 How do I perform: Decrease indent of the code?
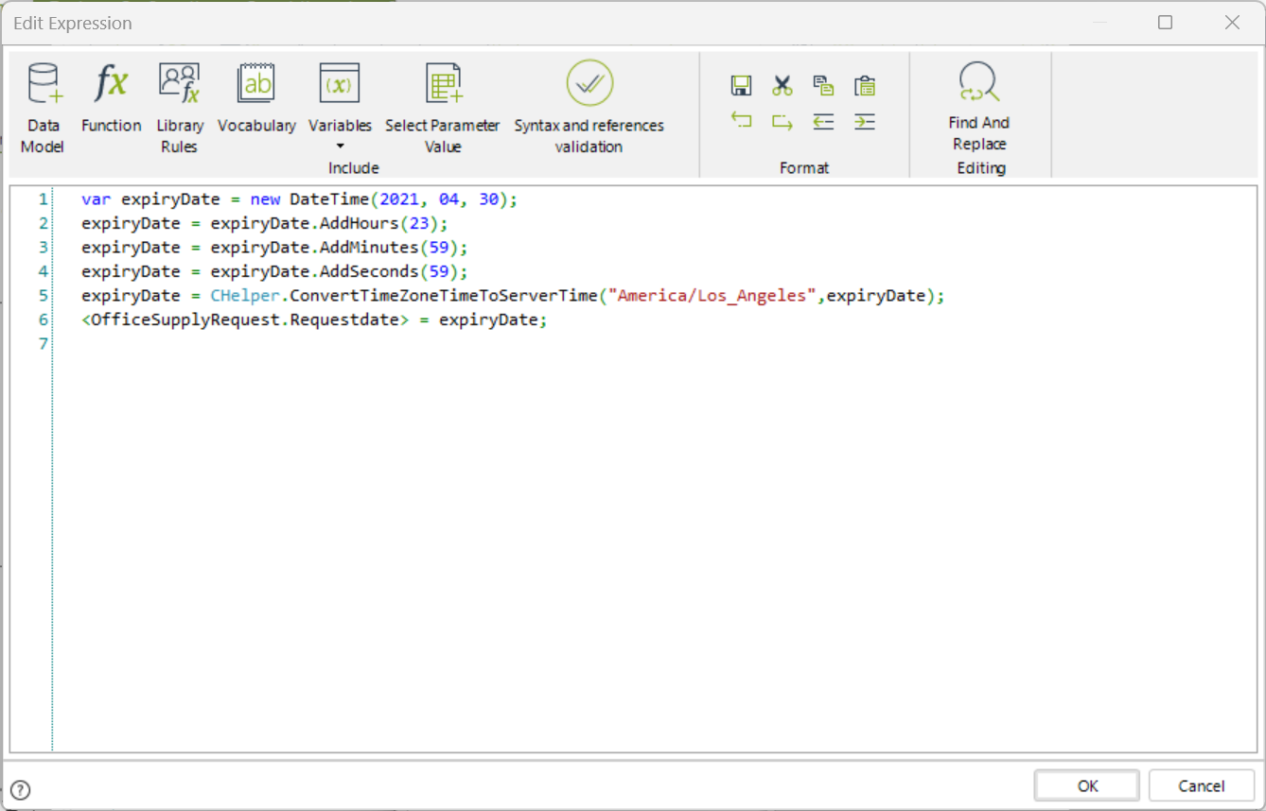823,121
